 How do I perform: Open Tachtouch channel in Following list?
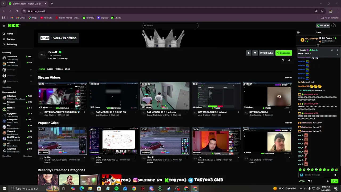click(17, 58)
